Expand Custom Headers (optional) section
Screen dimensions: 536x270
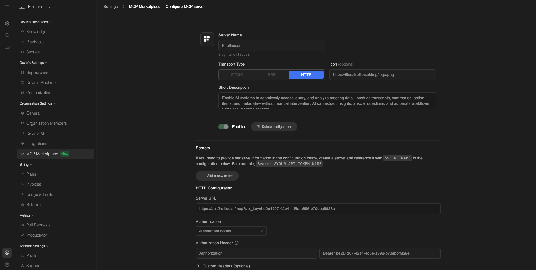coord(223,266)
